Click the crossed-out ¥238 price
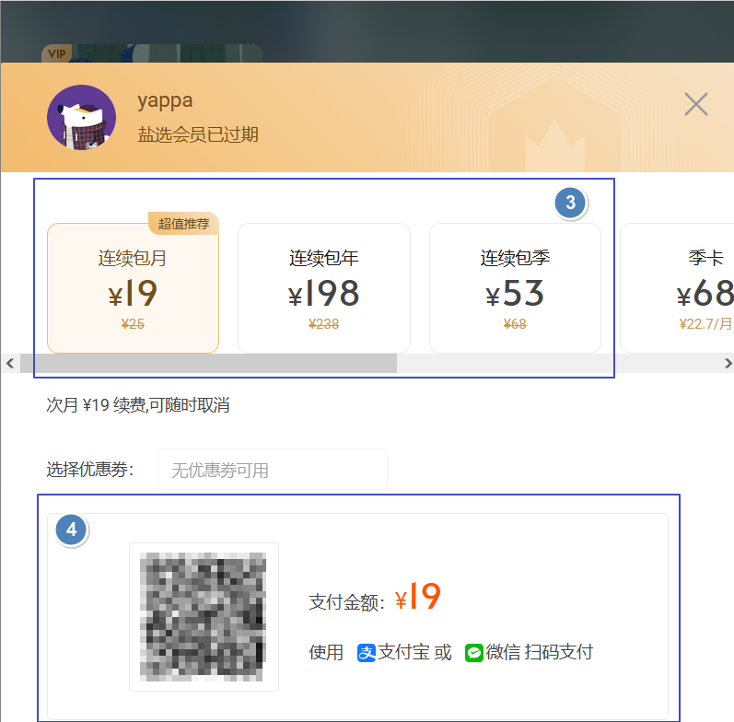This screenshot has width=734, height=722. click(x=323, y=323)
